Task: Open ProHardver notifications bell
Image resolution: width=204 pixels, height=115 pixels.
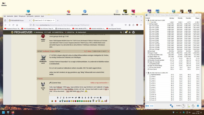Action: tap(130, 32)
